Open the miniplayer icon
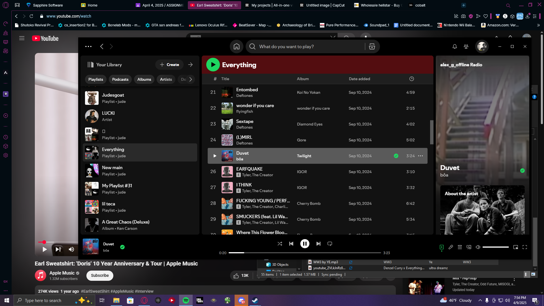The height and width of the screenshot is (306, 544). click(516, 247)
